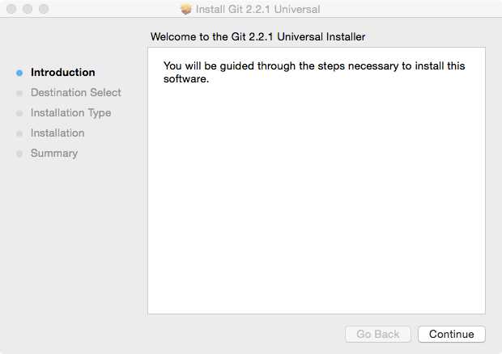Minimize the installer window
The image size is (502, 354).
28,10
